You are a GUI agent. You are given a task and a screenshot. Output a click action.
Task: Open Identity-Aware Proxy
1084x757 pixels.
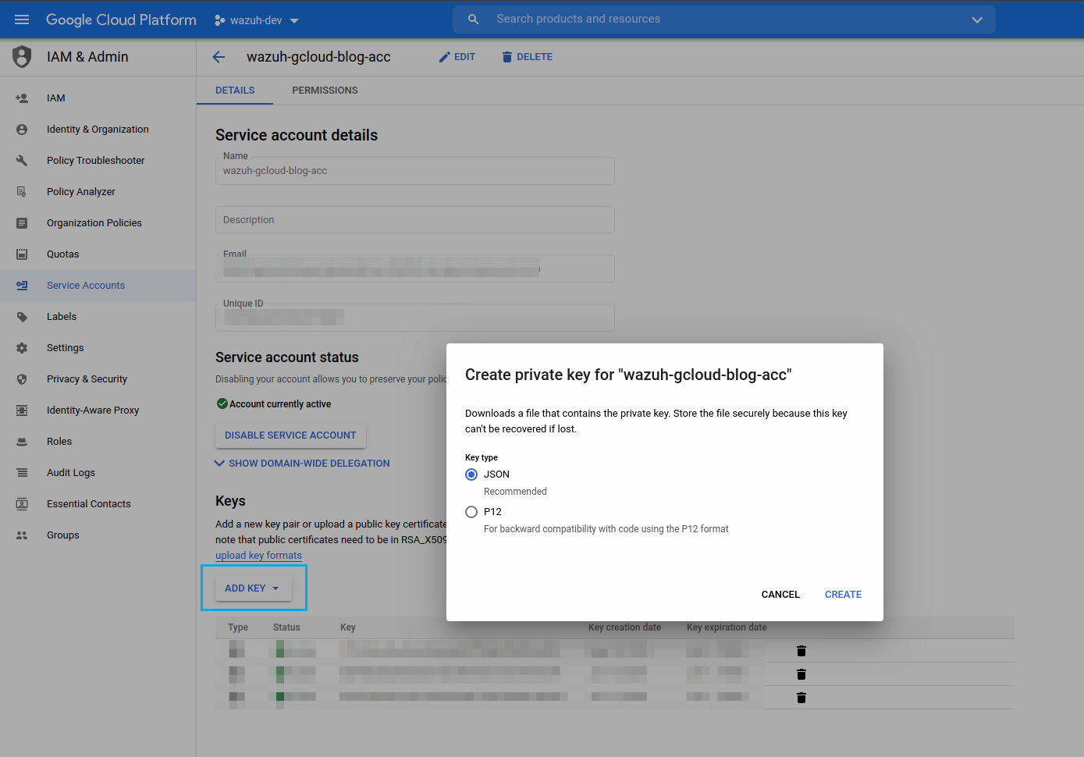93,410
